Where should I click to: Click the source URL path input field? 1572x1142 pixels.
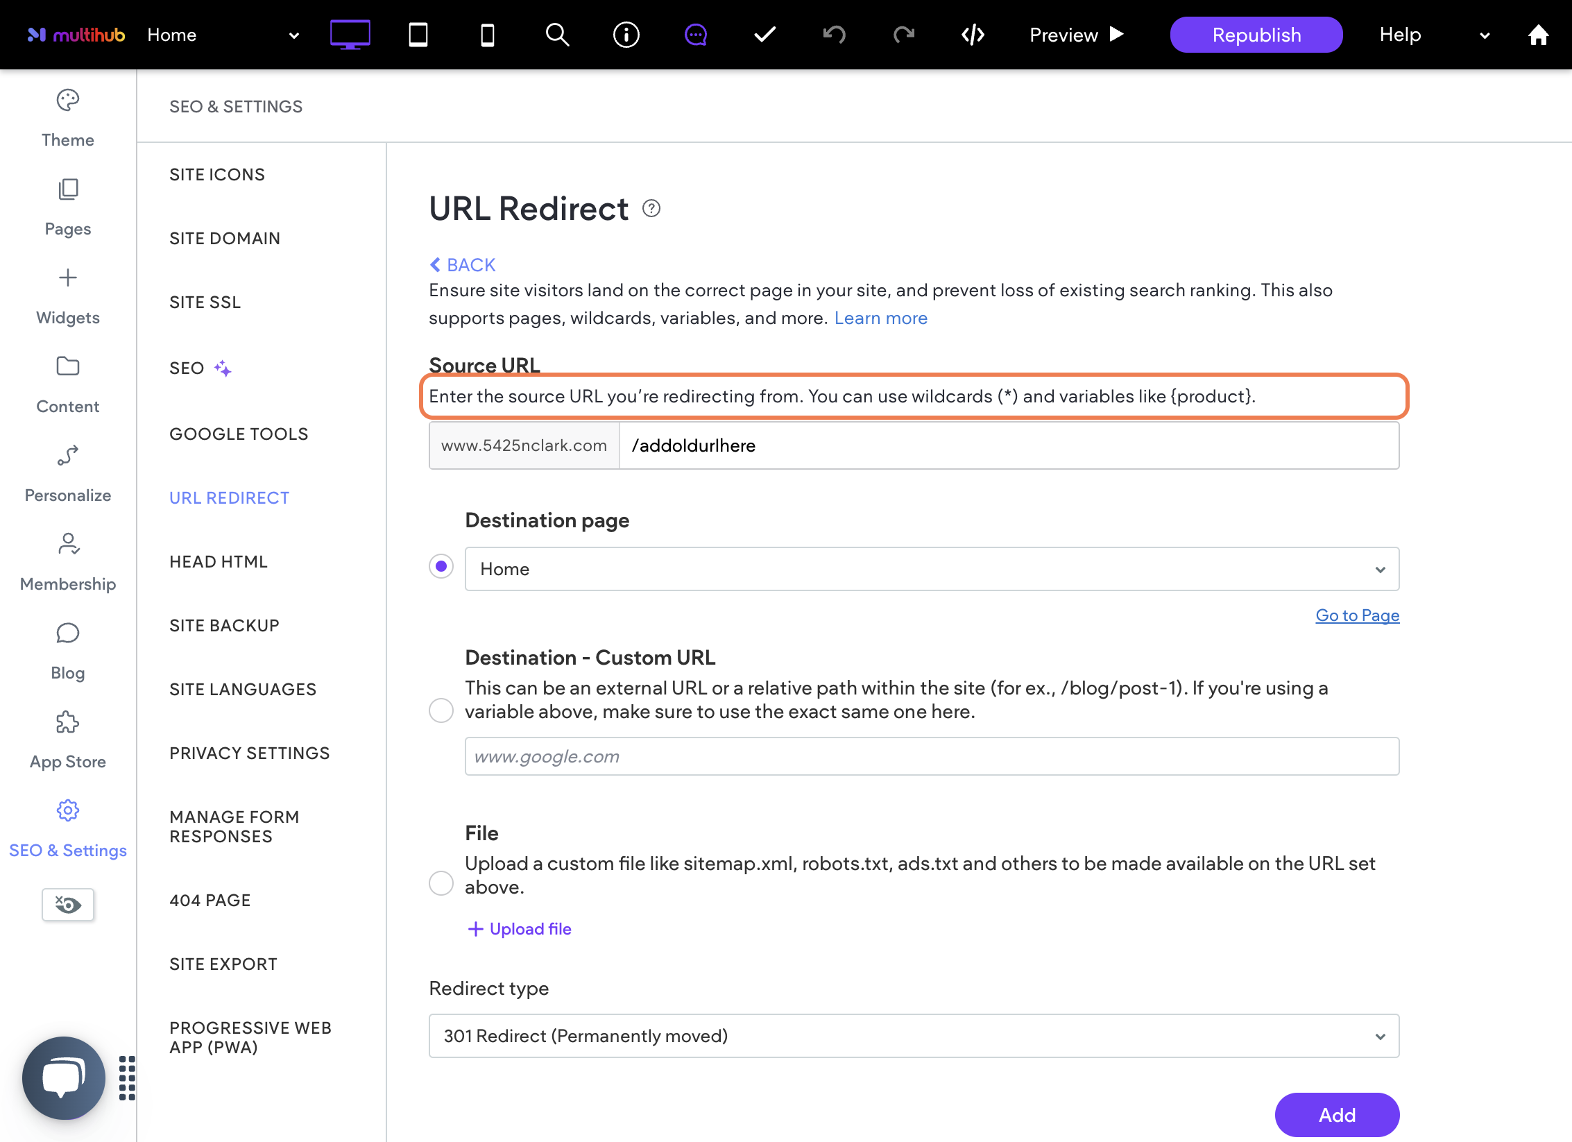click(x=1009, y=445)
